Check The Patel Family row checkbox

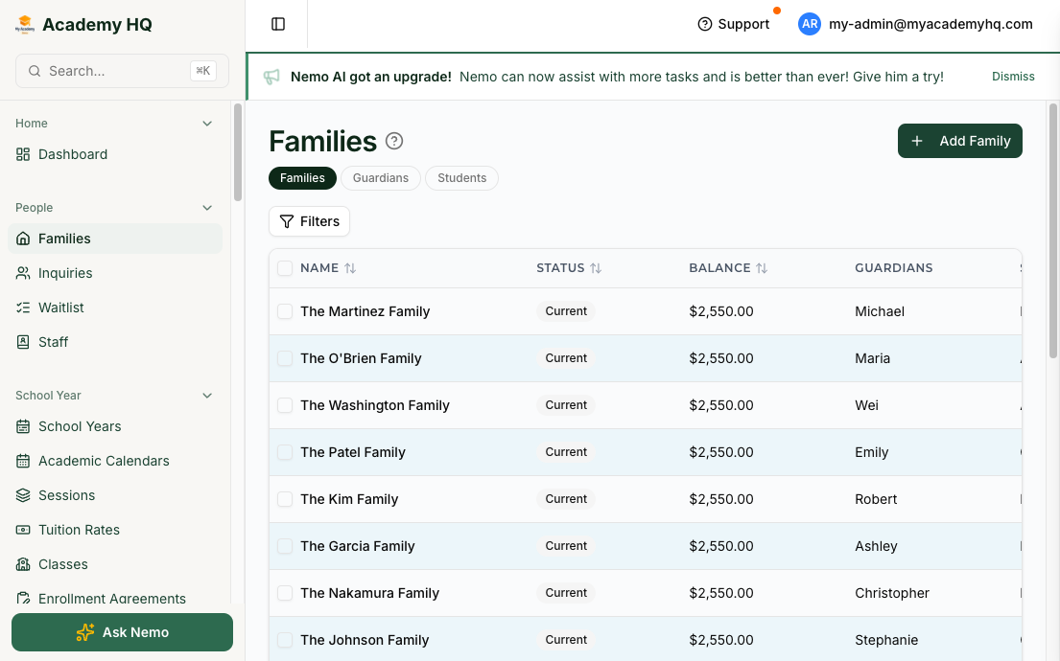point(285,452)
